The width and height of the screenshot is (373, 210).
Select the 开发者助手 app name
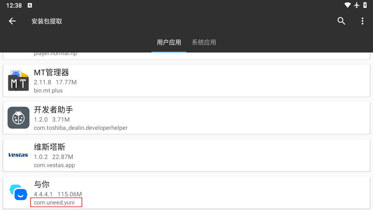coord(53,110)
